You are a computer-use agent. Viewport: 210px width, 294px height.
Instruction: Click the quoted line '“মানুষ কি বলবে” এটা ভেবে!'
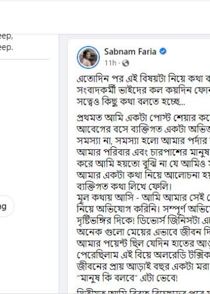(x=127, y=278)
